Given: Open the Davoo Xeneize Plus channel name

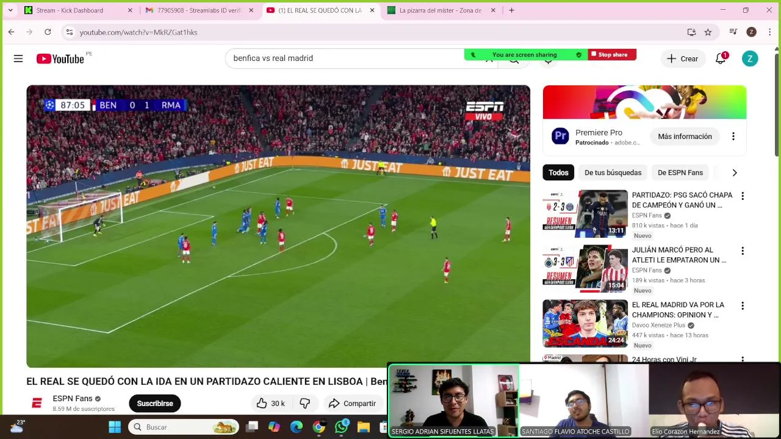Looking at the screenshot, I should click(x=658, y=325).
